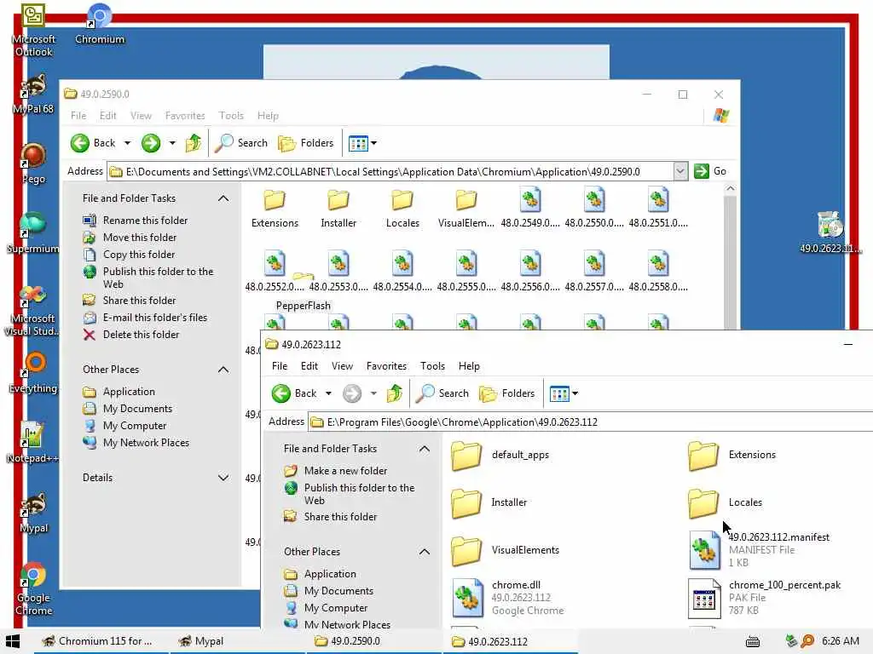
Task: Collapse Other Places in 49.0.2590.0 window
Action: coord(223,370)
